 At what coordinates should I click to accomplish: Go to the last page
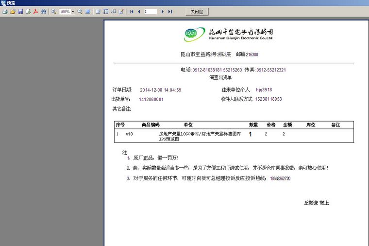(x=170, y=12)
